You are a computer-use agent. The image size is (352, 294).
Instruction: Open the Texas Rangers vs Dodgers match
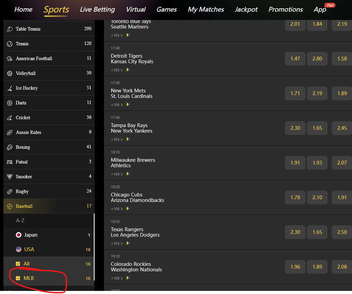tap(135, 232)
